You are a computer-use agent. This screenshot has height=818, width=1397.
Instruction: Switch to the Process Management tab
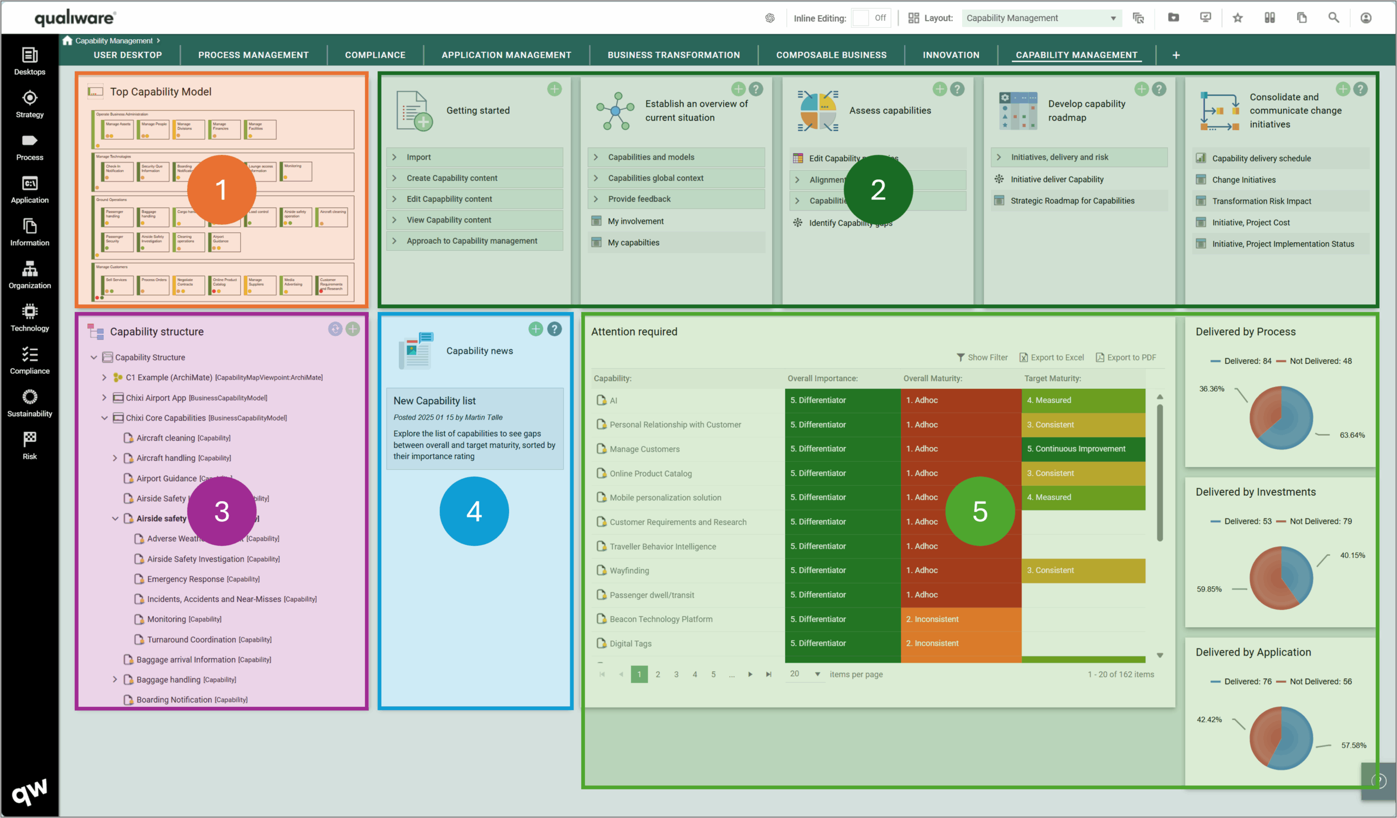253,55
